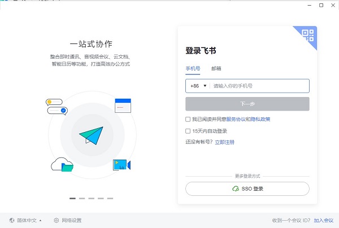Click the cloud folder illustration icon
The image size is (339, 228).
click(x=62, y=165)
